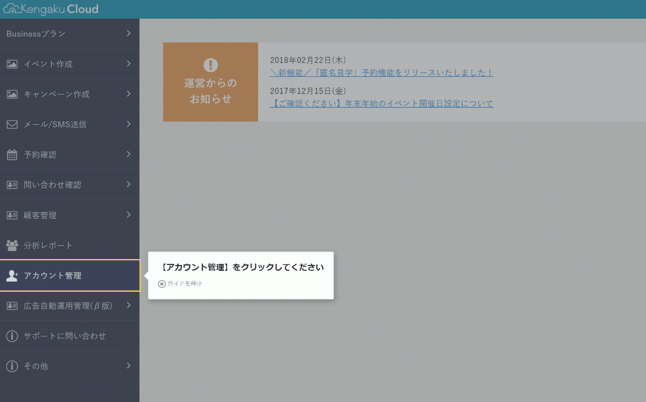The image size is (646, 402).
Task: Expand the 広告自動運用管理(β版) chevron
Action: (128, 305)
